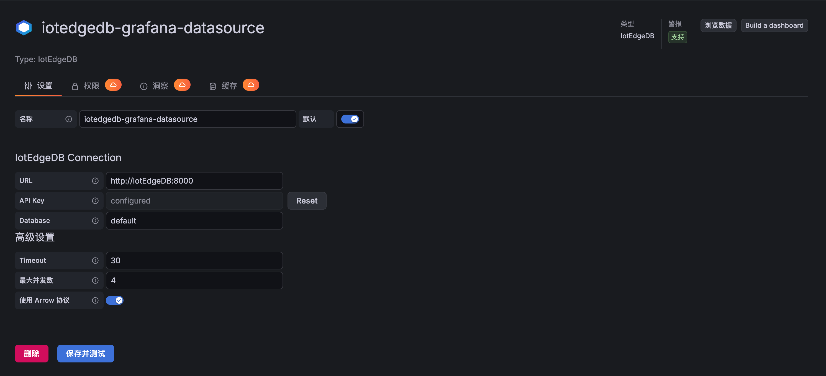Viewport: 826px width, 376px height.
Task: Click the info icon next to URL
Action: (x=95, y=181)
